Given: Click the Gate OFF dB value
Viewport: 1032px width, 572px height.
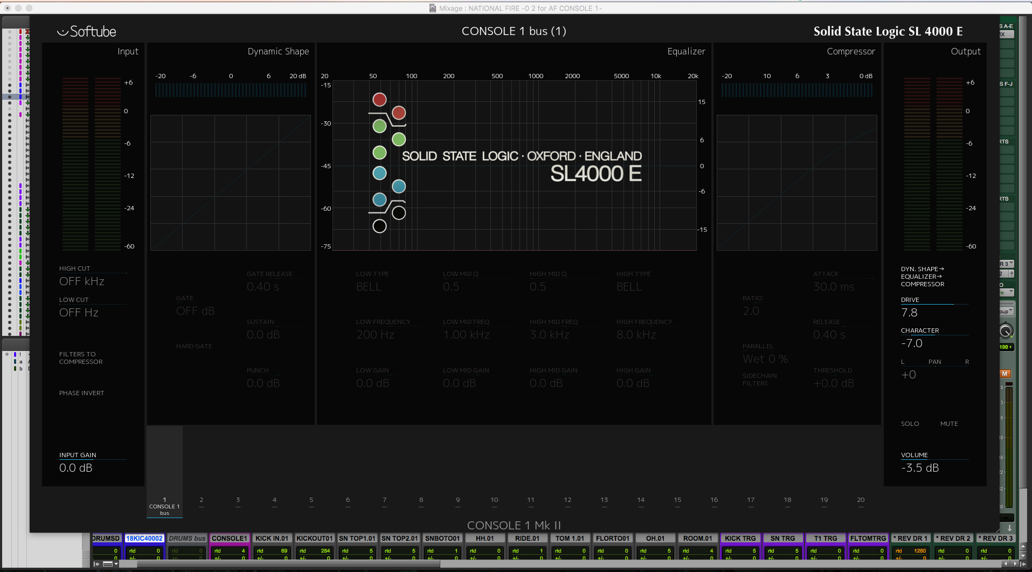Looking at the screenshot, I should click(x=196, y=311).
